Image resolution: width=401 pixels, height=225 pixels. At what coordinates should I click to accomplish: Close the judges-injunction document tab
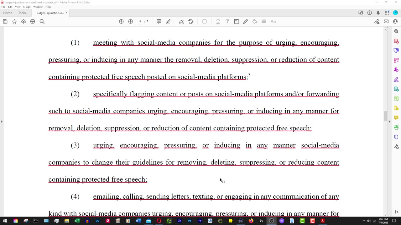pyautogui.click(x=66, y=13)
